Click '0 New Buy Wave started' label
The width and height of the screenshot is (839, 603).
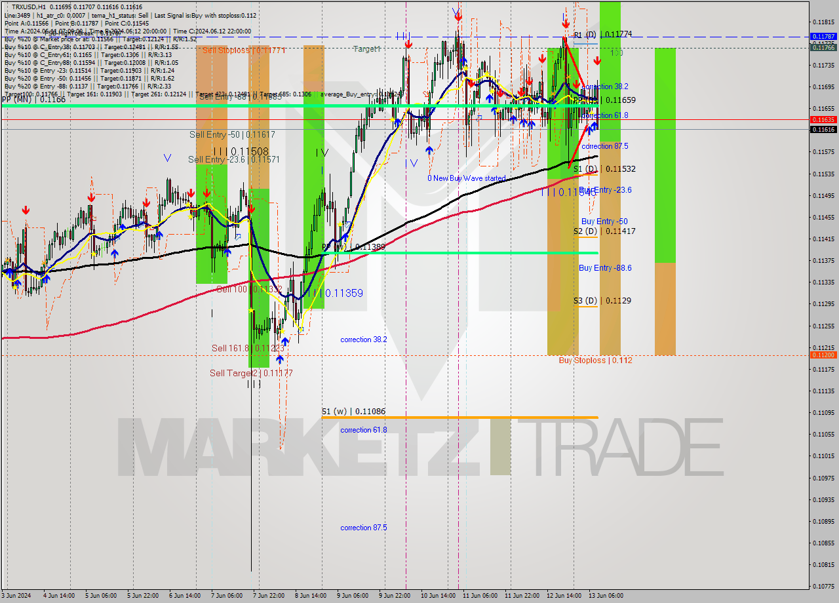(x=466, y=178)
